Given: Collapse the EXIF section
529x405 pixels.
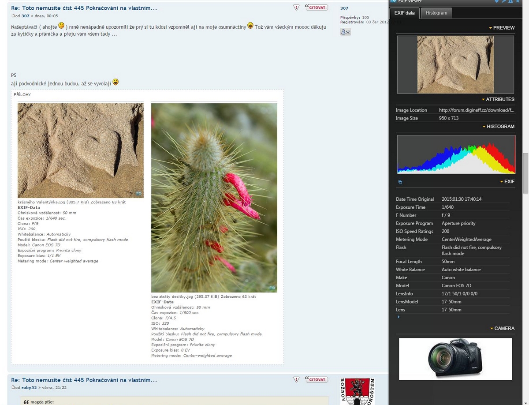Looking at the screenshot, I should 507,181.
